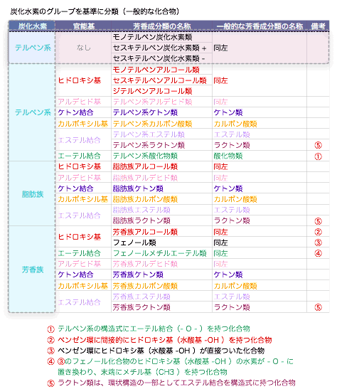Screen dimensions: 337x389
Task: Click the 脂肪族 group cell
Action: point(33,194)
